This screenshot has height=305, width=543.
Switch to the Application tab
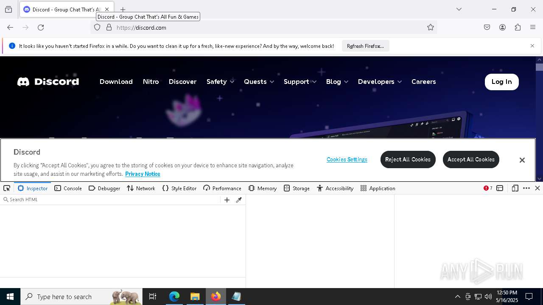[378, 189]
